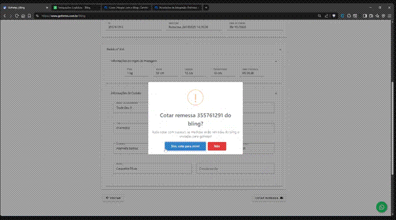Viewport: 396px width, 220px height.
Task: Collapse the 'Pedido nº' section chevron
Action: [280, 50]
